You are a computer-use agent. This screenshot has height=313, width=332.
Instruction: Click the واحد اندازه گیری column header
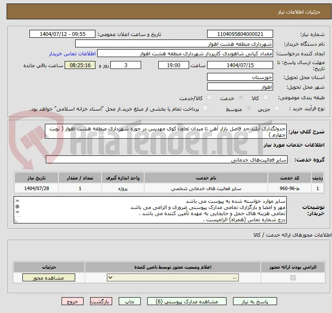[x=123, y=178]
